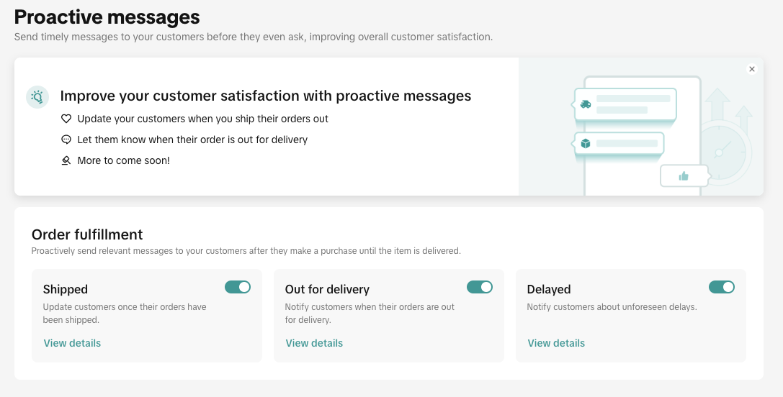Screen dimensions: 783x397
Task: Click the Order fulfillment section heading
Action: 87,234
